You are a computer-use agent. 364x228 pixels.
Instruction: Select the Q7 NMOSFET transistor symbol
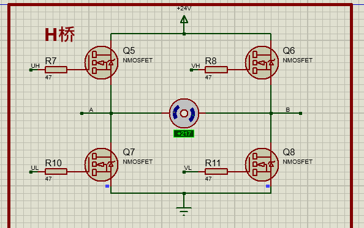pos(102,164)
